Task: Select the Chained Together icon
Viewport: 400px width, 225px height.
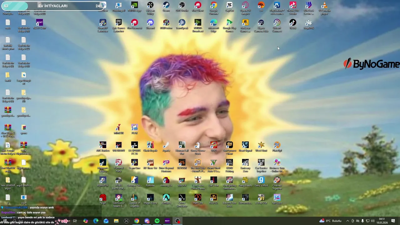Action: pyautogui.click(x=277, y=183)
